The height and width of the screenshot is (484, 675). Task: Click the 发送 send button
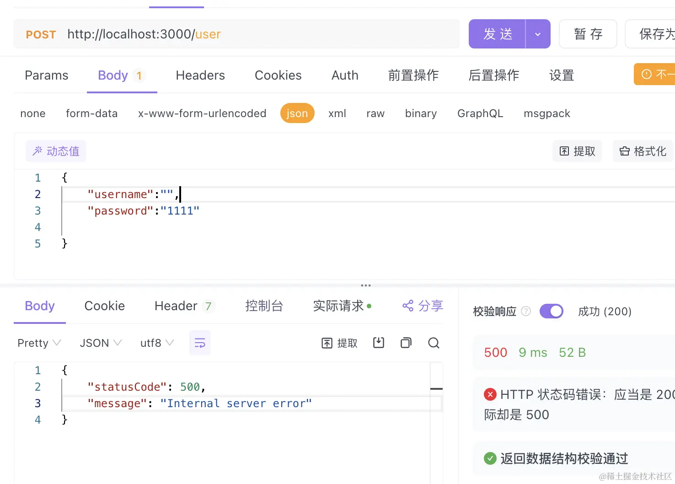point(497,34)
